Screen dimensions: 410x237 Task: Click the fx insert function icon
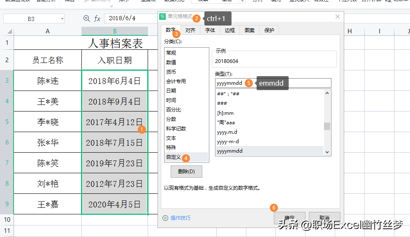point(97,19)
